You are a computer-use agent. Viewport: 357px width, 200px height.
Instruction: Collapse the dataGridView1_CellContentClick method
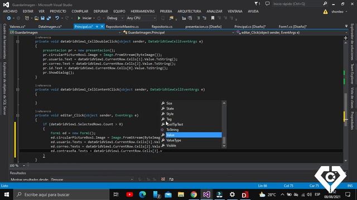[17, 89]
